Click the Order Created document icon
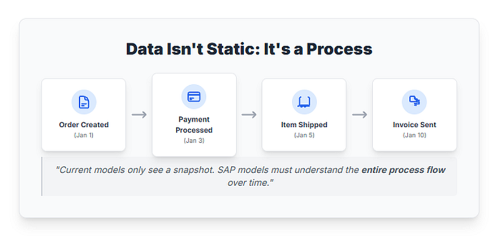Screen dimensions: 501x237 tap(84, 102)
